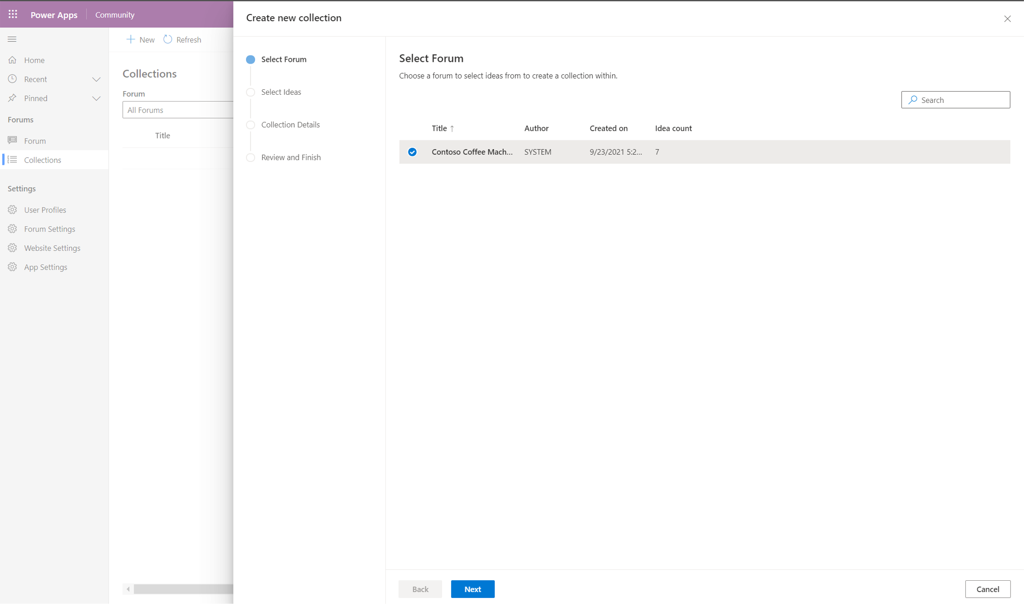Viewport: 1024px width, 606px height.
Task: Click the Cancel button to dismiss
Action: 988,589
